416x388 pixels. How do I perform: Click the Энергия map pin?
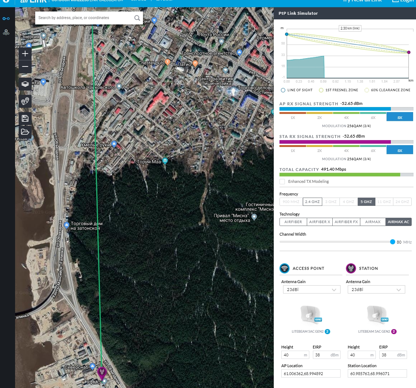[x=44, y=36]
